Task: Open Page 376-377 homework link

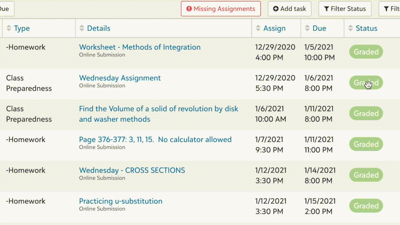Action: coord(155,140)
